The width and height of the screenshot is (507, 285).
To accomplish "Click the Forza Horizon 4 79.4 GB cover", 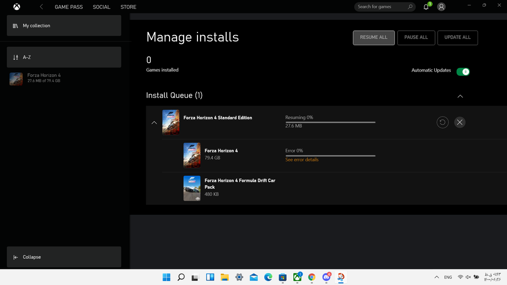I will click(192, 155).
